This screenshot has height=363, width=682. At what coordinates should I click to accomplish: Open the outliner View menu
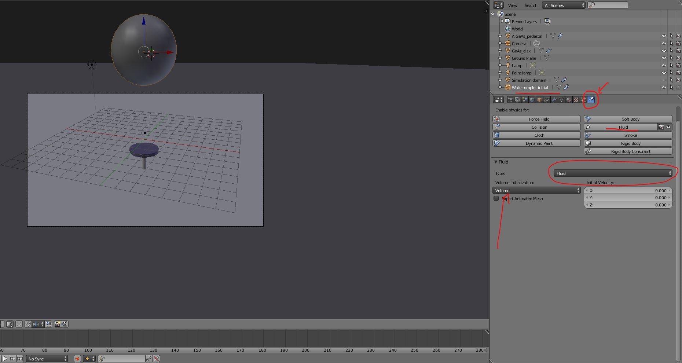512,5
